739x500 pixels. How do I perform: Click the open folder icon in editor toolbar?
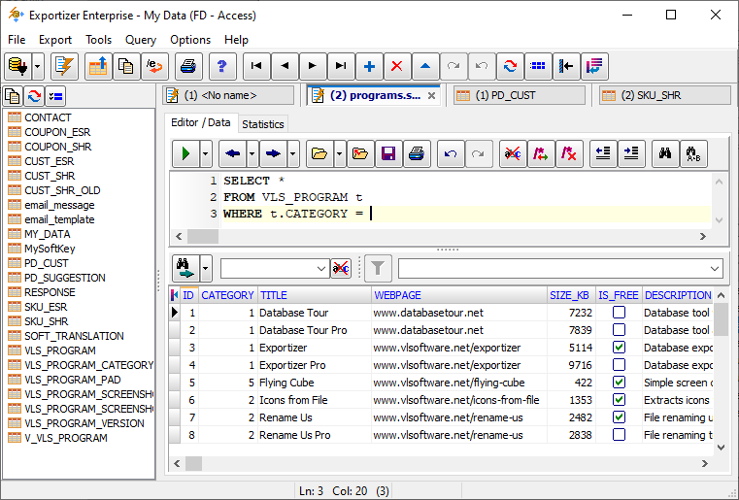319,153
